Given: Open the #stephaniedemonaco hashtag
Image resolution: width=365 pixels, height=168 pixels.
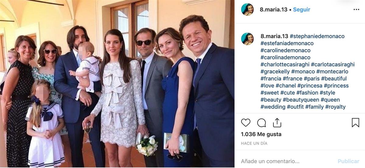Looking at the screenshot, I should (317, 36).
